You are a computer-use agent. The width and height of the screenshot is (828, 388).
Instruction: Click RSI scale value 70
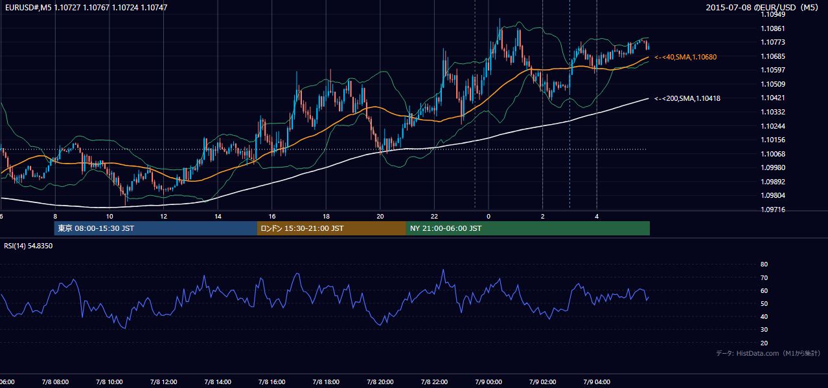pos(764,277)
